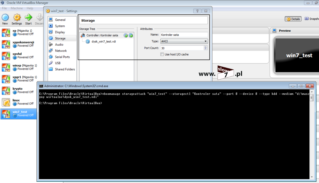Open Shared Folders settings category

(62, 69)
